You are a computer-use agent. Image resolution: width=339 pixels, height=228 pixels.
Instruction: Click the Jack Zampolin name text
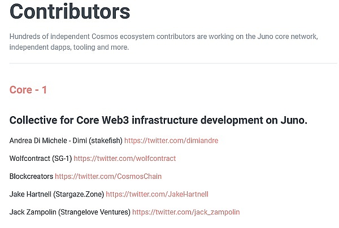click(33, 212)
